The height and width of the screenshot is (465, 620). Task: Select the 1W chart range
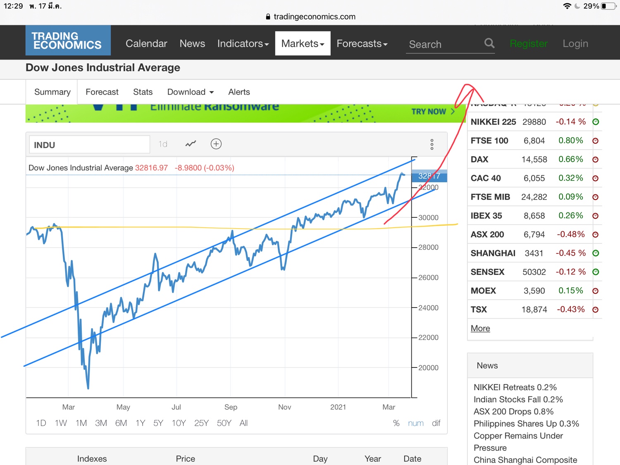point(61,423)
